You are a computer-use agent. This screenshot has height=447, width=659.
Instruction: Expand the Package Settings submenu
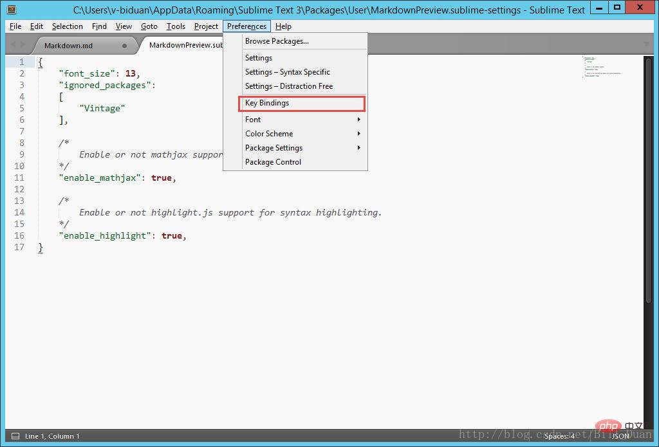(x=302, y=148)
